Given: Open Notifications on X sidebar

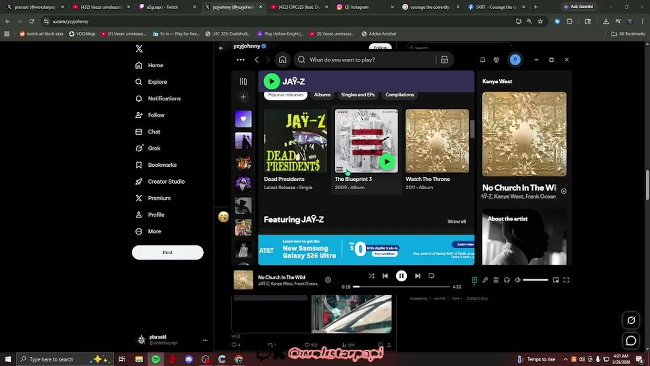Looking at the screenshot, I should 158,99.
